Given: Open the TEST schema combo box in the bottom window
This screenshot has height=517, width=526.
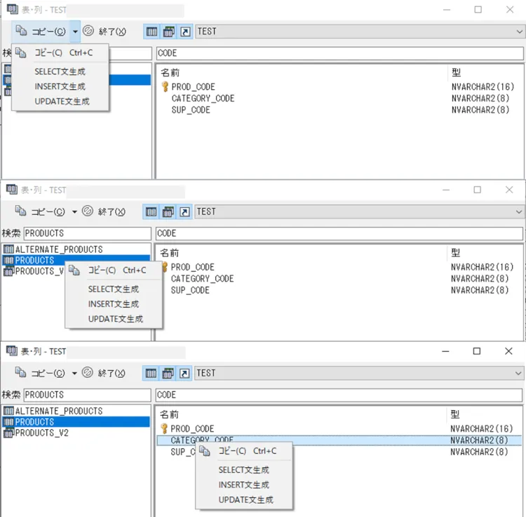Looking at the screenshot, I should pos(358,373).
